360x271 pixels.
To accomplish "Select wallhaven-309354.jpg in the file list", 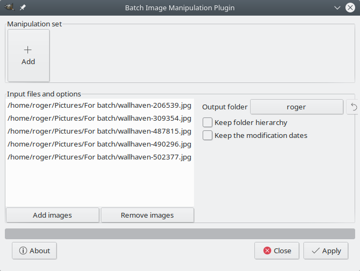I will 100,118.
